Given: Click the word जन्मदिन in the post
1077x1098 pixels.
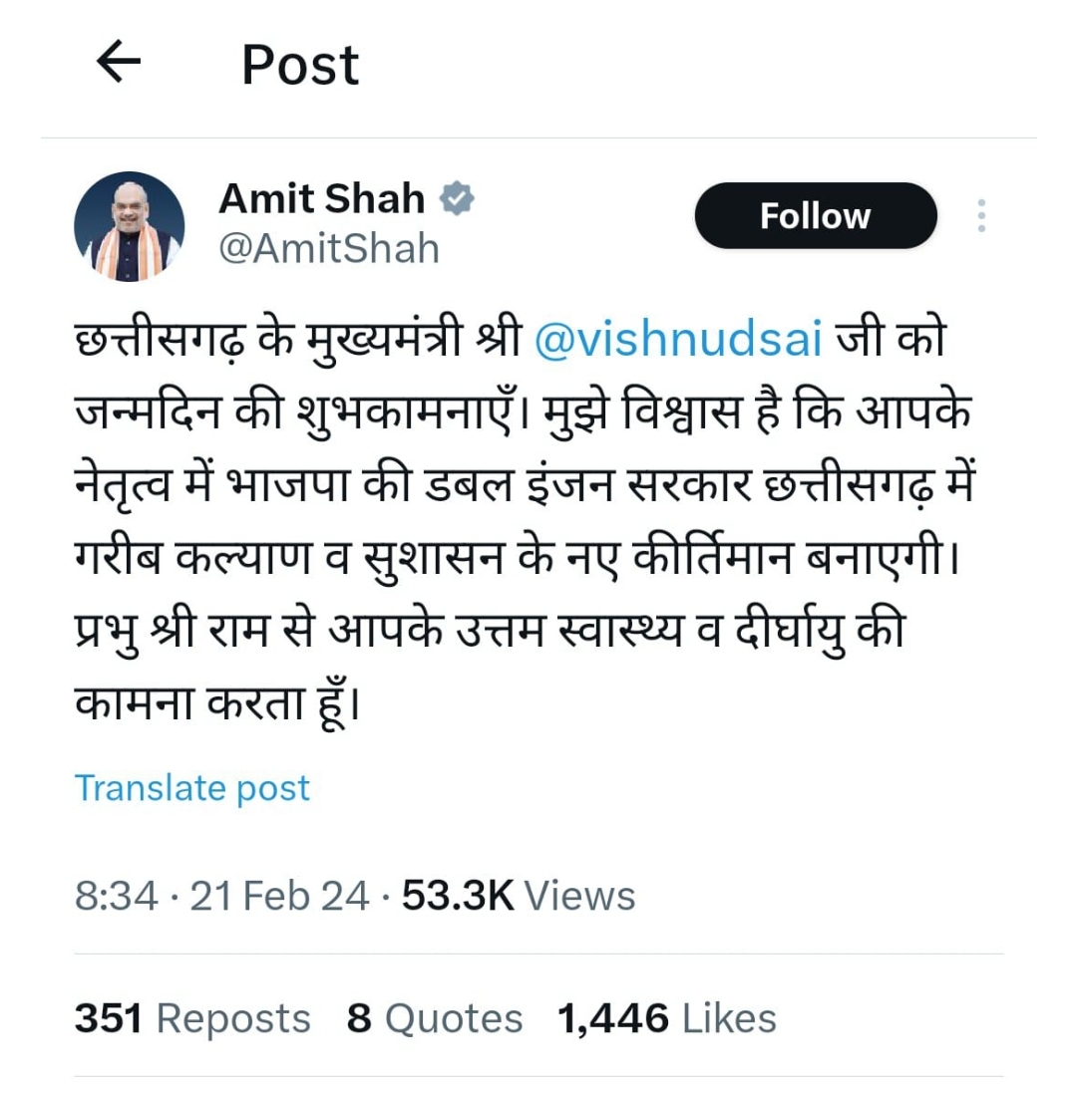Looking at the screenshot, I should pos(150,412).
